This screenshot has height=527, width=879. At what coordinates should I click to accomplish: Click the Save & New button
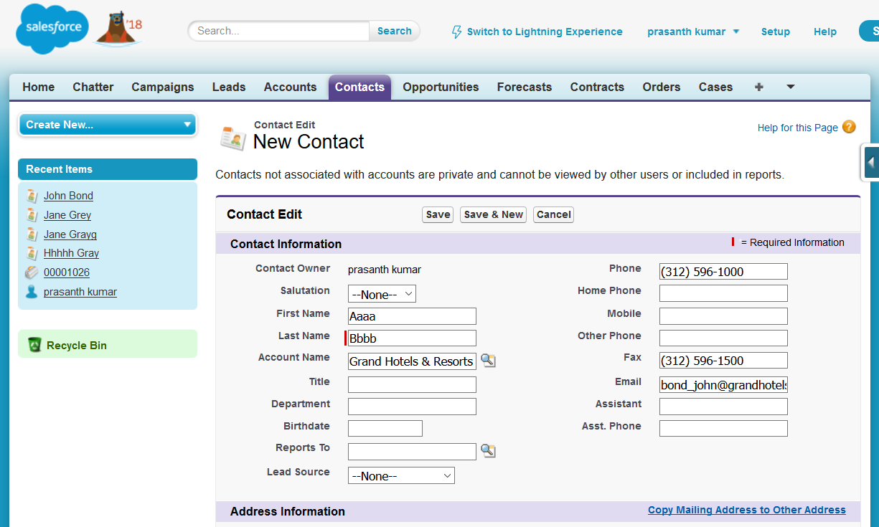tap(494, 214)
